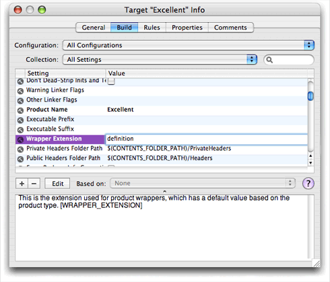Click the Edit button

[x=57, y=184]
